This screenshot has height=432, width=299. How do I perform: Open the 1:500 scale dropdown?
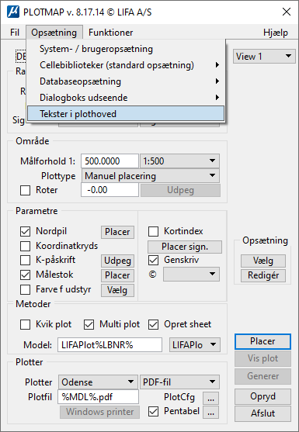pos(179,161)
